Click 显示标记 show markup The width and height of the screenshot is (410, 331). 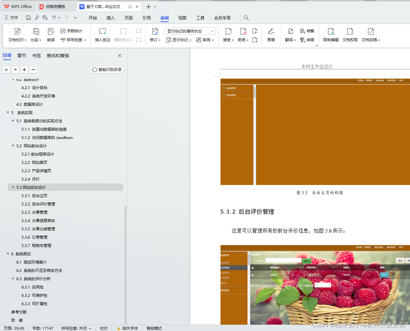(x=179, y=40)
